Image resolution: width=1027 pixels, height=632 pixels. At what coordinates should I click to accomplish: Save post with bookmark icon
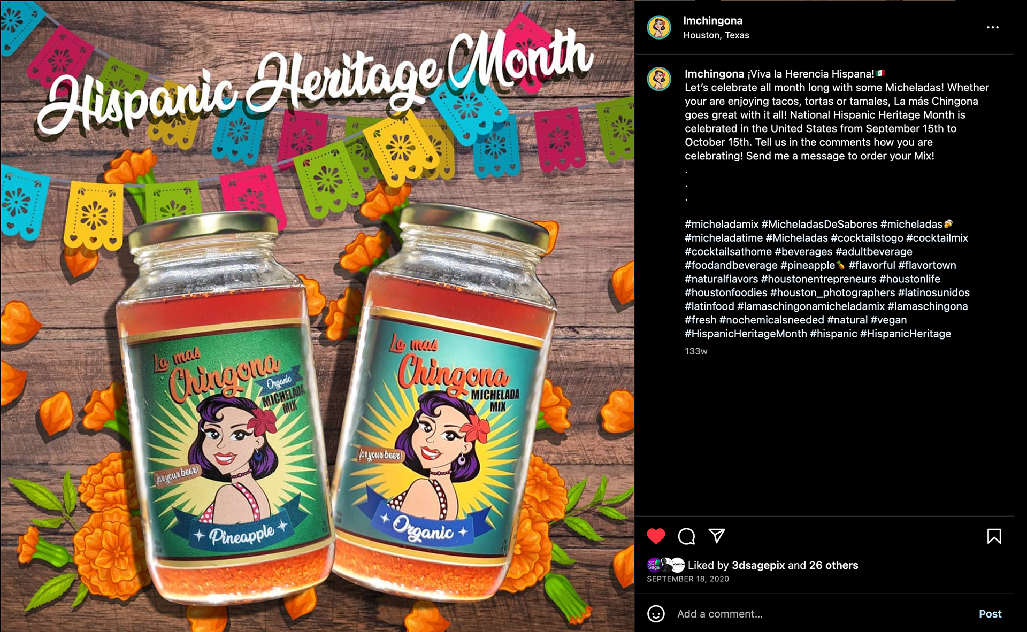click(x=994, y=536)
